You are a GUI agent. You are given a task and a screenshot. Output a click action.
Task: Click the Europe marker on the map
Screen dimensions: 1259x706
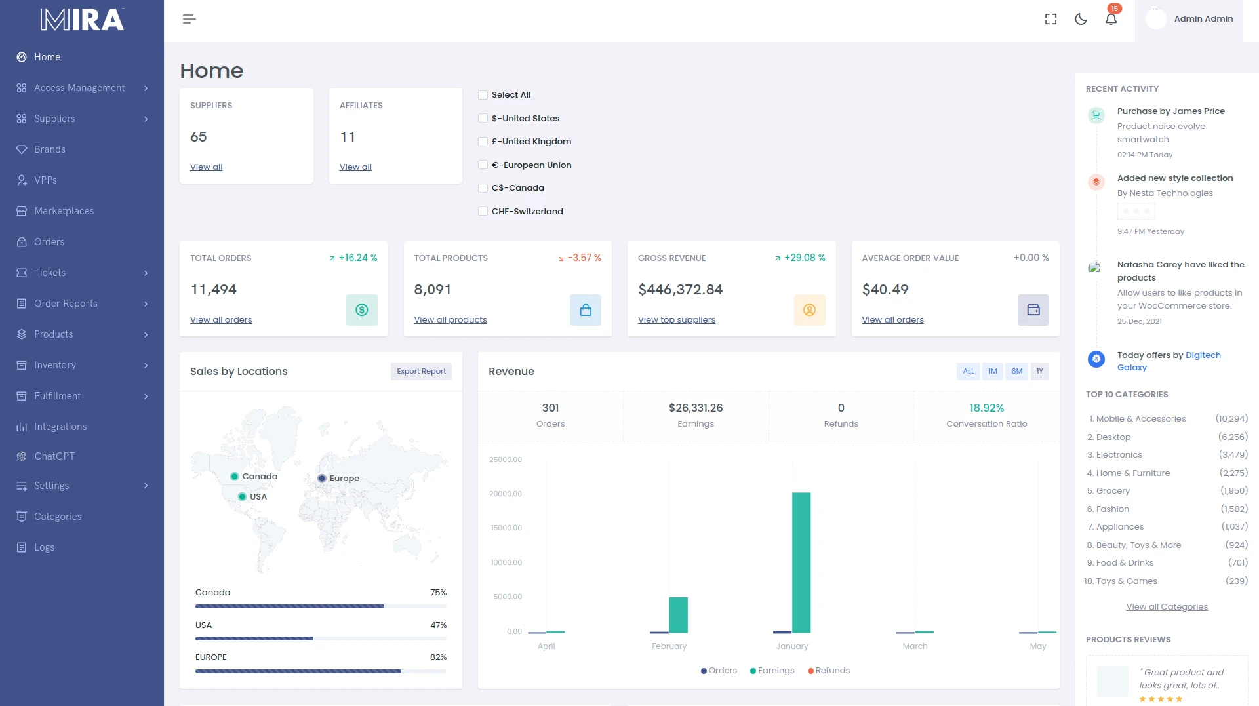(322, 479)
